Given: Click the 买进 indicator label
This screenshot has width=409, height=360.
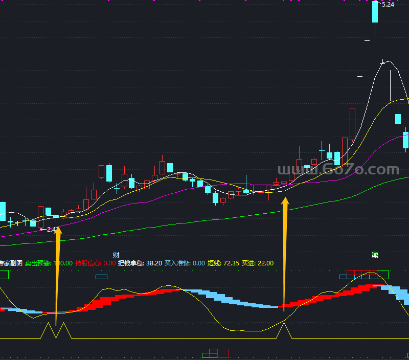Looking at the screenshot, I should click(x=248, y=263).
